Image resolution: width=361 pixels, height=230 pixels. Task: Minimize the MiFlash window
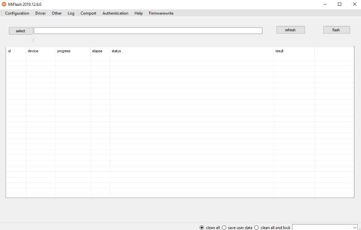pos(325,4)
